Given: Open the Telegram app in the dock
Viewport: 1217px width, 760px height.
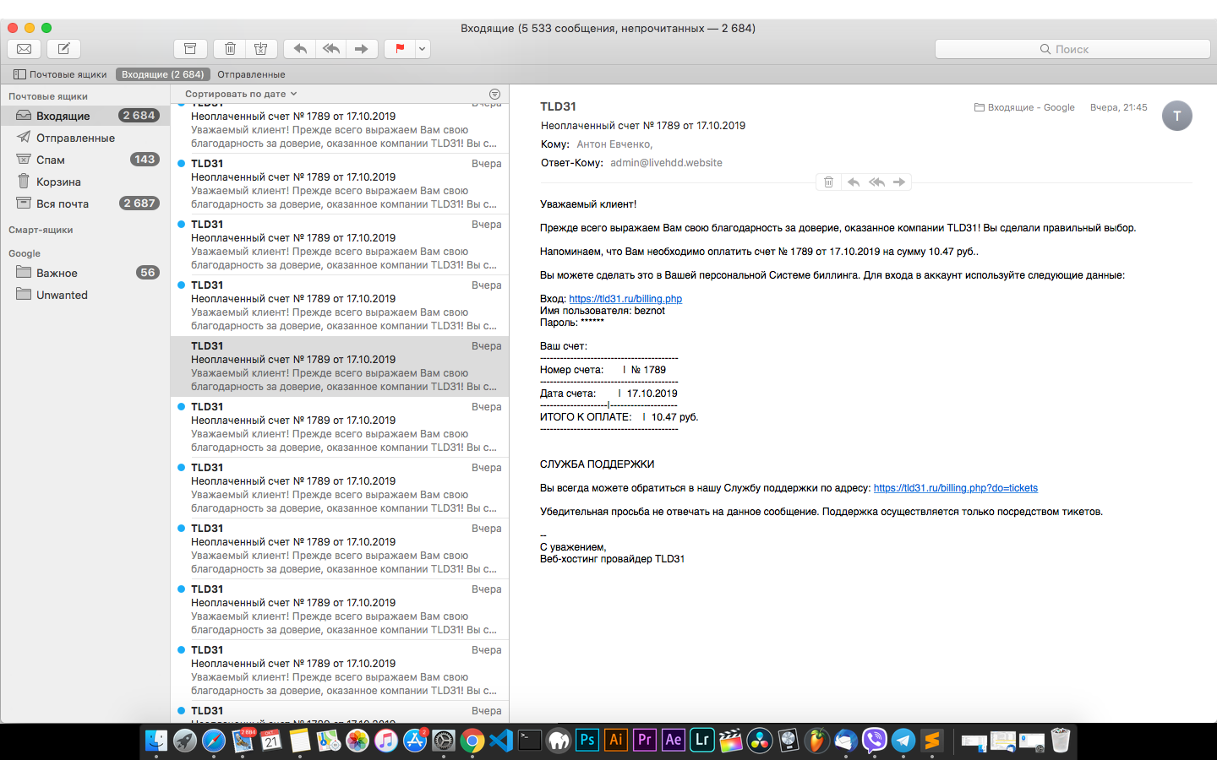Looking at the screenshot, I should pos(903,741).
